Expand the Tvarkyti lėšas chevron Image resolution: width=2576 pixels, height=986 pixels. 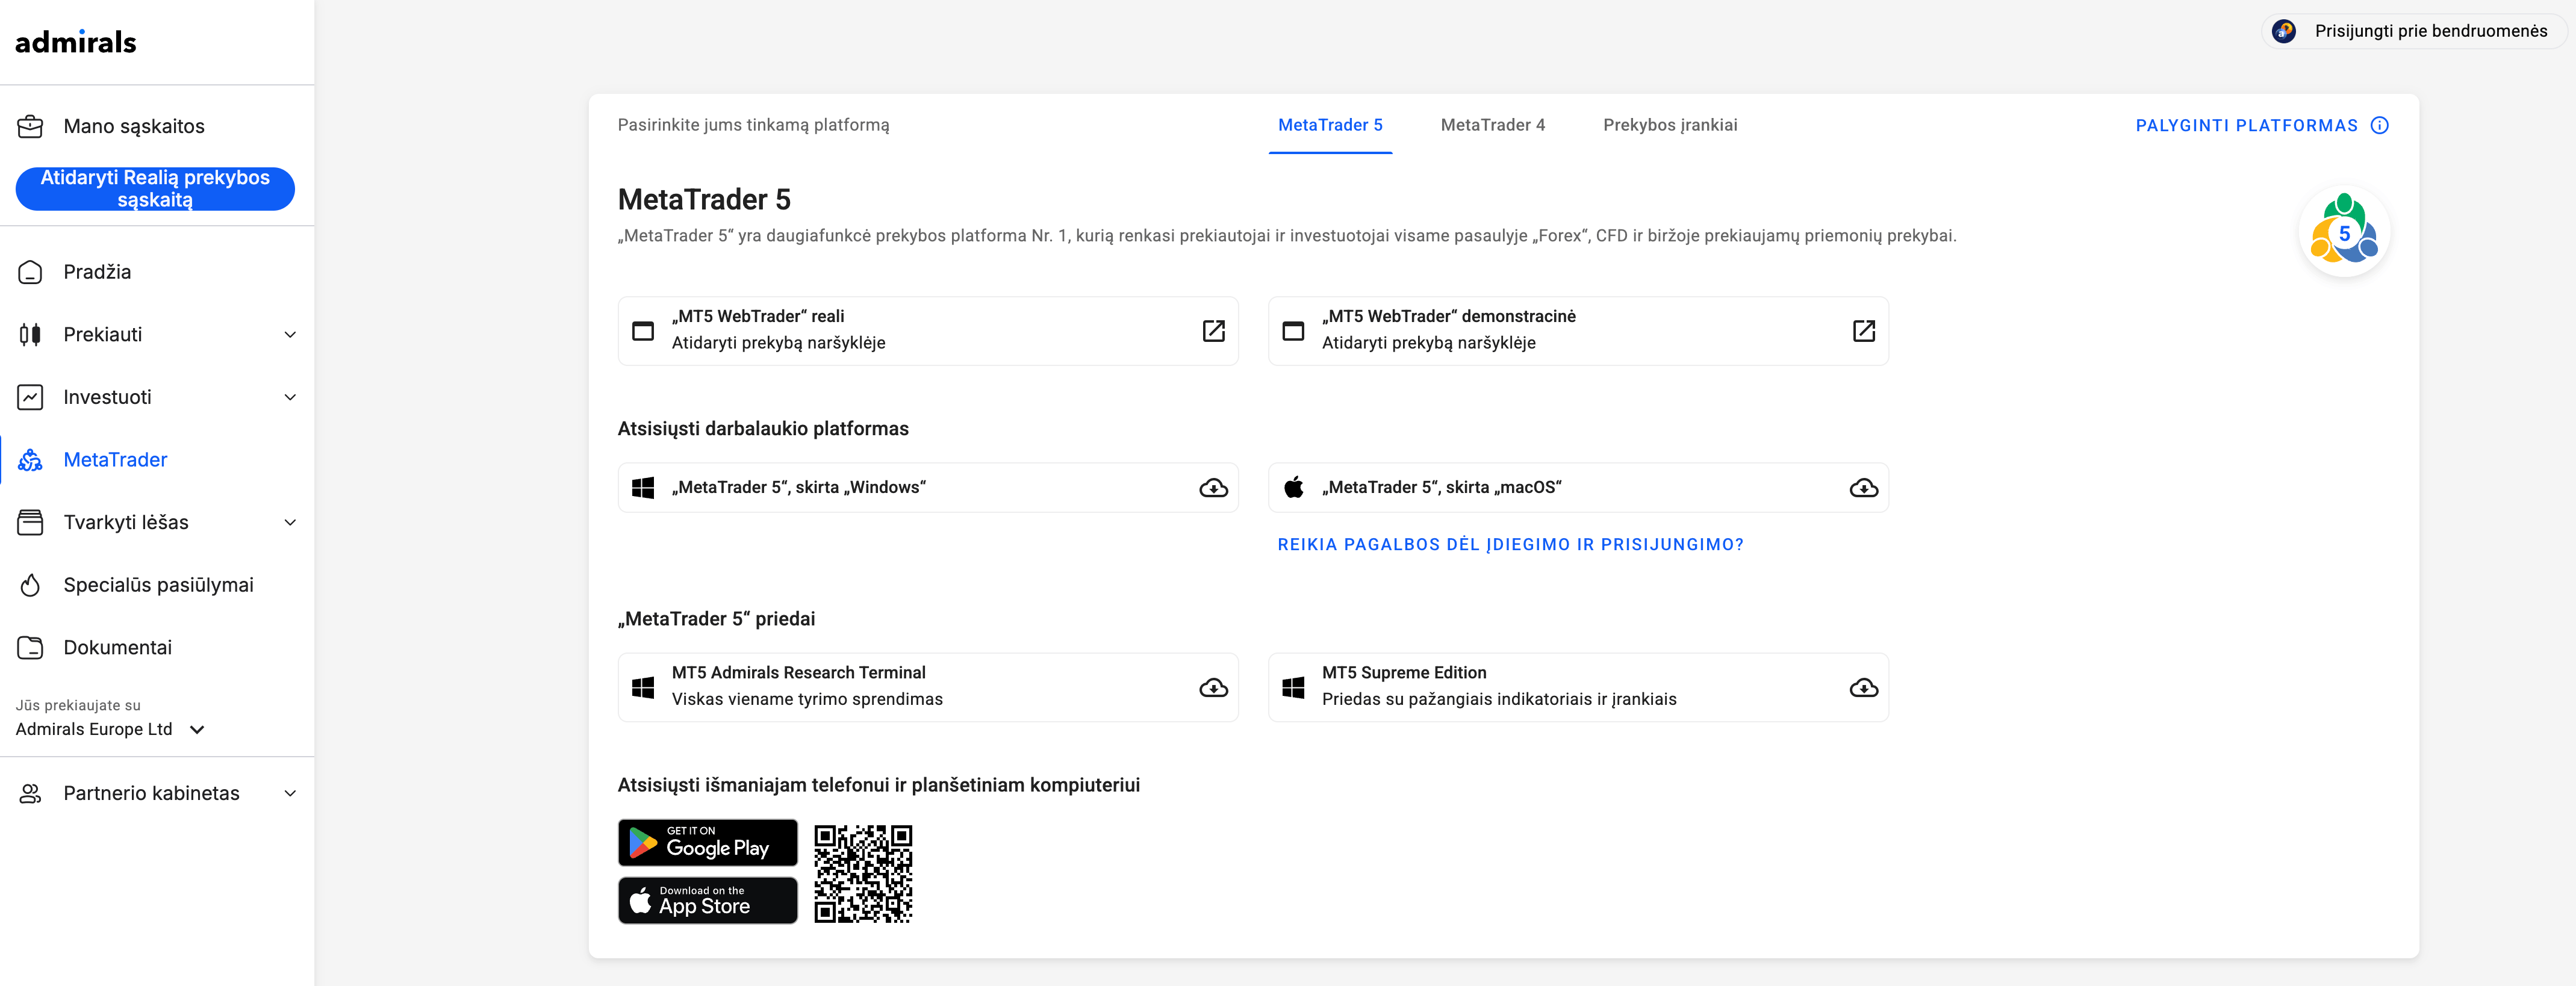click(x=290, y=522)
